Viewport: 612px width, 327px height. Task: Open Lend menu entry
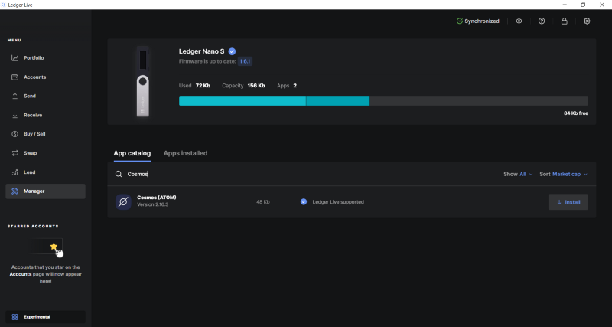point(46,172)
